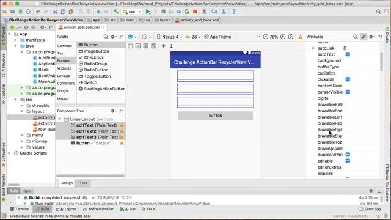391x220 pixels.
Task: Run the app with the green play button
Action: [x=148, y=12]
